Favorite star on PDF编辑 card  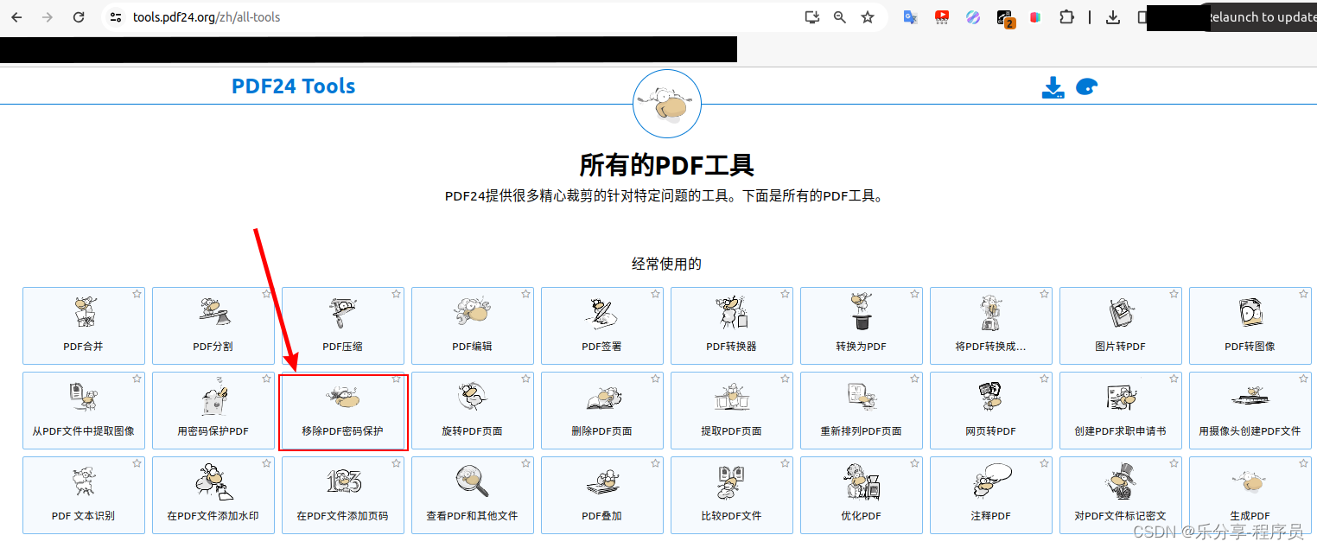(525, 294)
